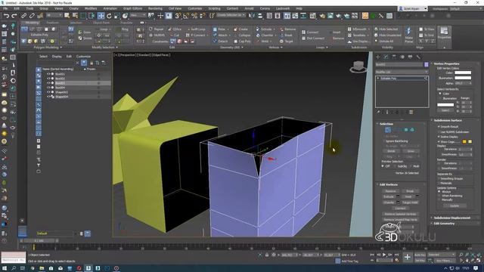Activate the Select and Move tool

pyautogui.click(x=101, y=16)
